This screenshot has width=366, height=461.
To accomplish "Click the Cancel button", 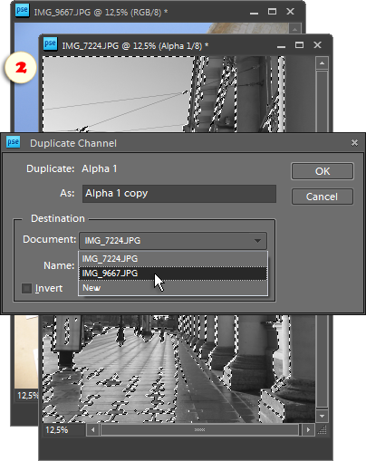I will [323, 197].
